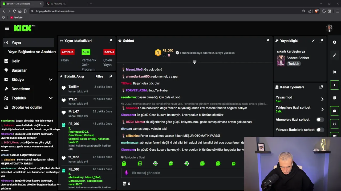
Task: Expand the Topluluk sidebar section chevron
Action: [x=51, y=98]
